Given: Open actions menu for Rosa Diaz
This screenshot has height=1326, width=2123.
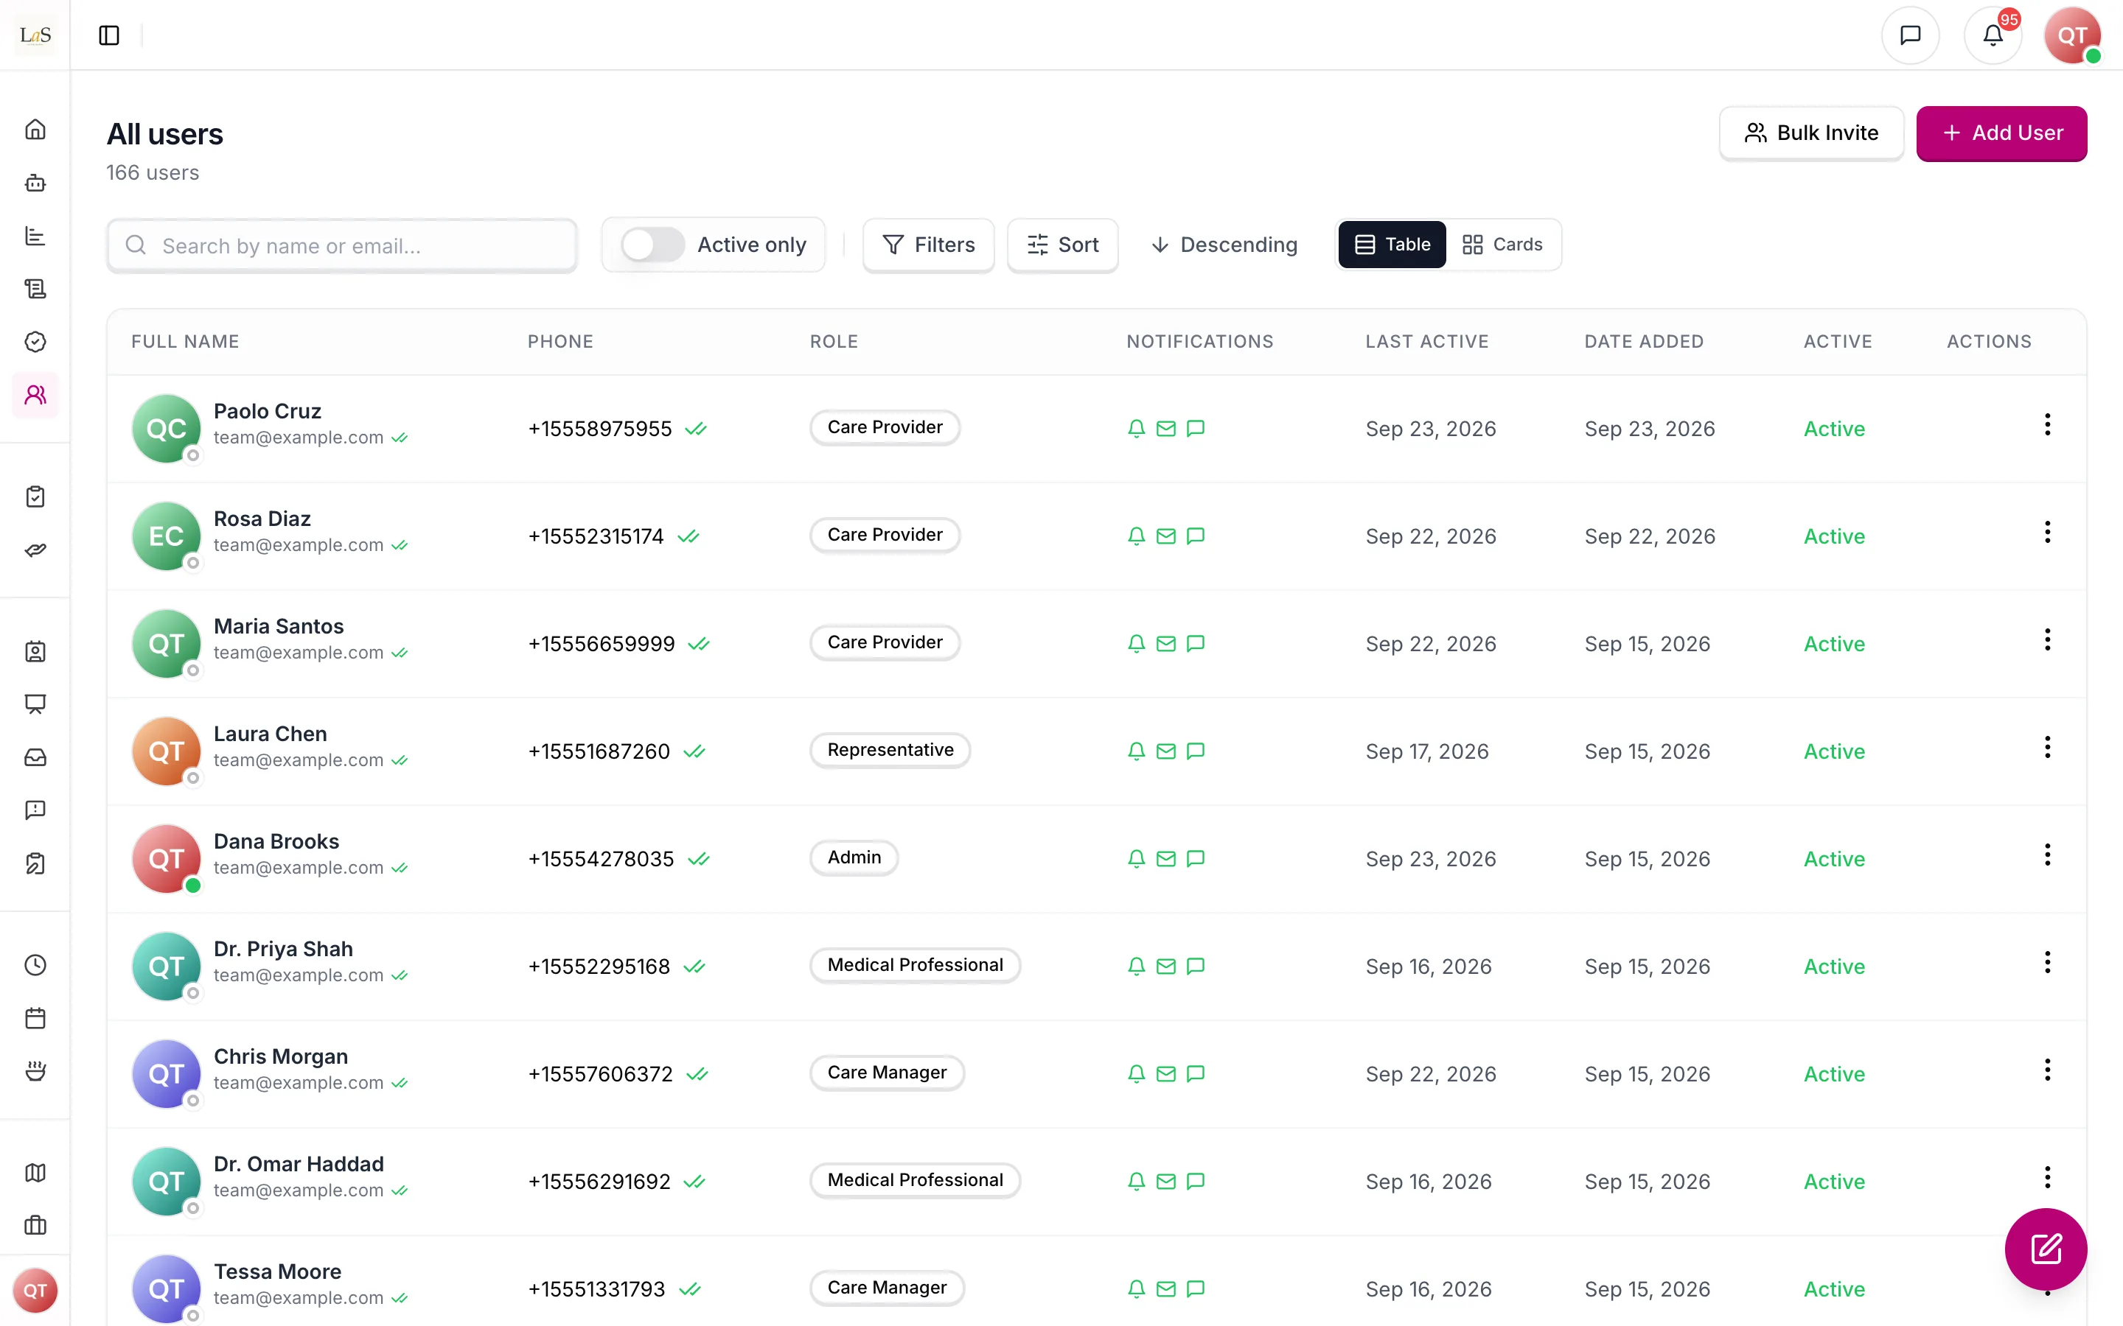Looking at the screenshot, I should pos(2048,533).
